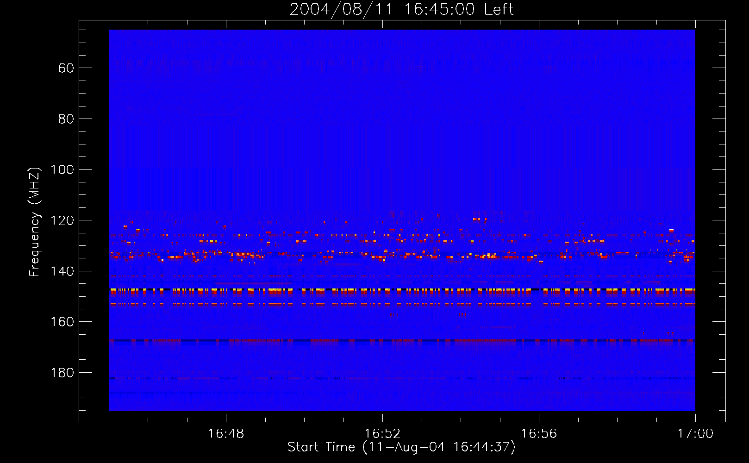This screenshot has height=463, width=749.
Task: Click the "Frequency (MHZ)" axis label
Action: pyautogui.click(x=35, y=222)
